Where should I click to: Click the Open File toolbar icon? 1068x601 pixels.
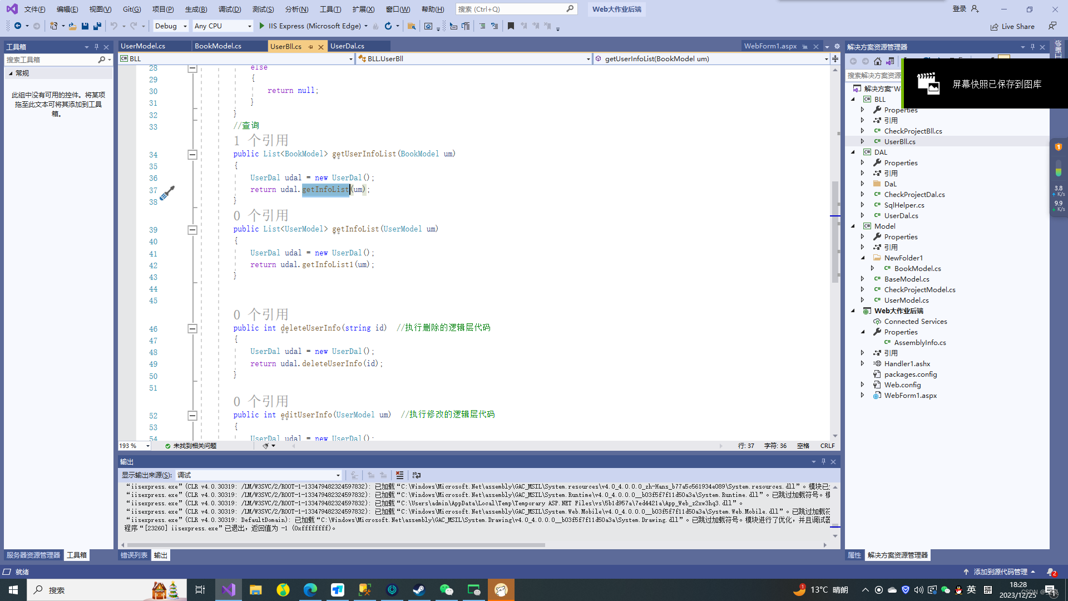coord(72,26)
